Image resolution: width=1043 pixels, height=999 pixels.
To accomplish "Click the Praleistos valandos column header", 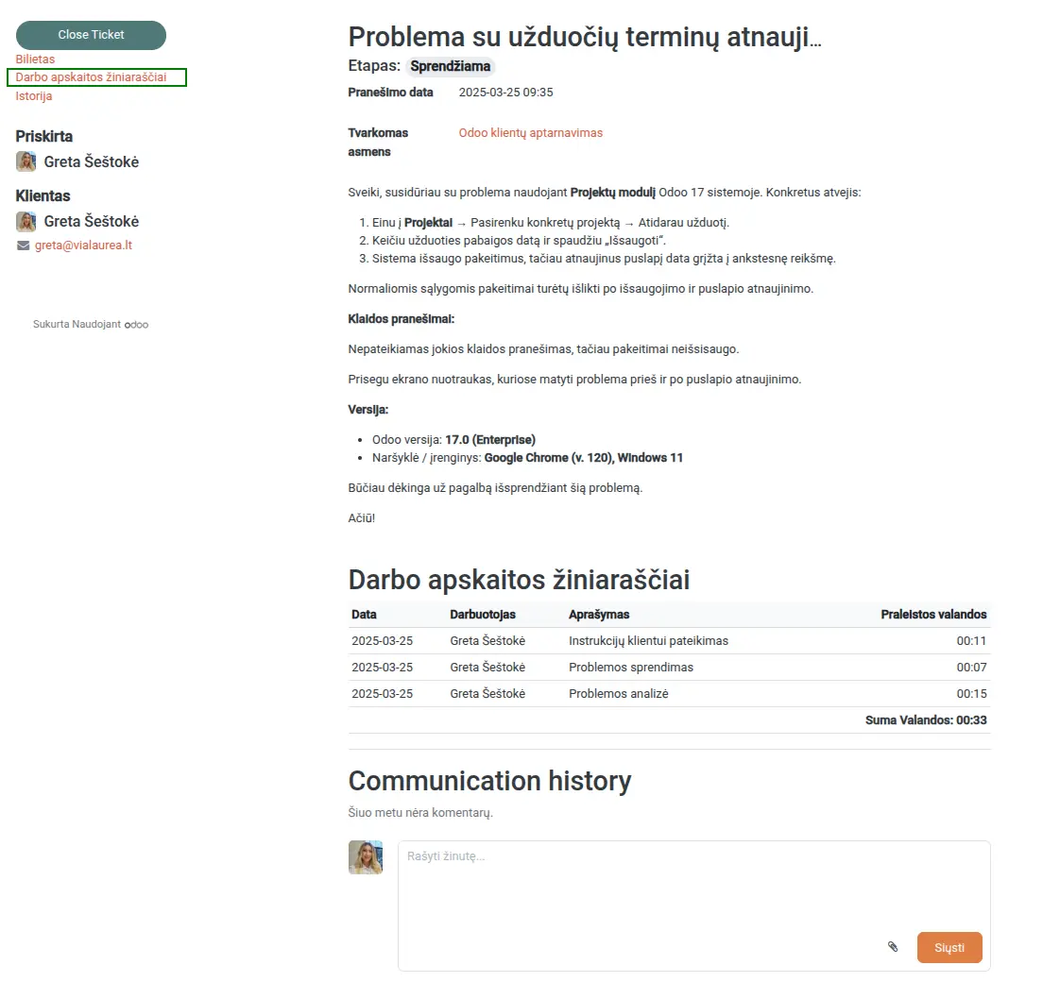I will [933, 615].
